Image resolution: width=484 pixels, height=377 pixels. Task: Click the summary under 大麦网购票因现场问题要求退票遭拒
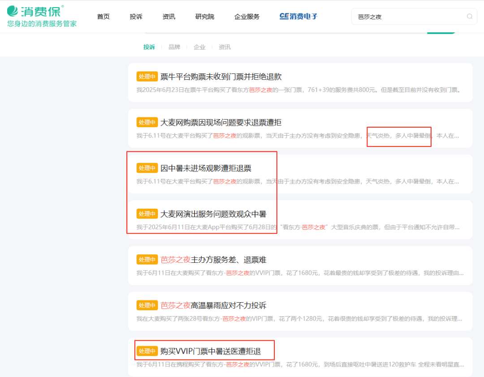(x=298, y=136)
